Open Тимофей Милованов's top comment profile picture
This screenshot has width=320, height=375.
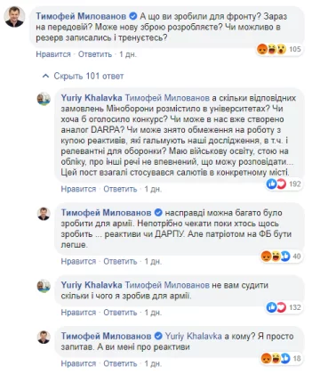[14, 18]
